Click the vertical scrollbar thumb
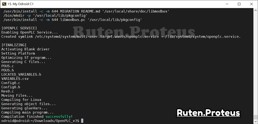 coord(255,117)
